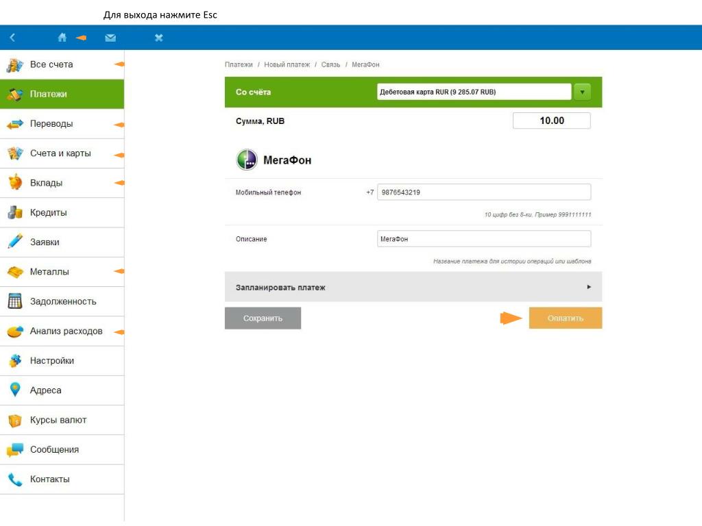Viewport: 702px width, 526px height.
Task: Click the Счета и карты icon
Action: coord(15,153)
